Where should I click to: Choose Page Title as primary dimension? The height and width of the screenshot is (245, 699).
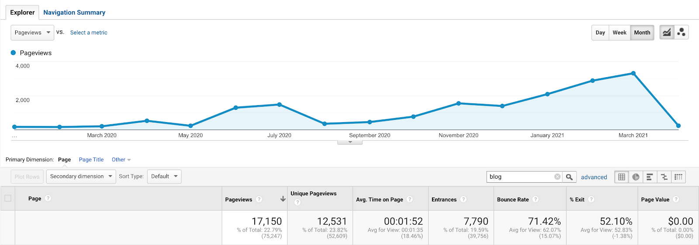91,160
